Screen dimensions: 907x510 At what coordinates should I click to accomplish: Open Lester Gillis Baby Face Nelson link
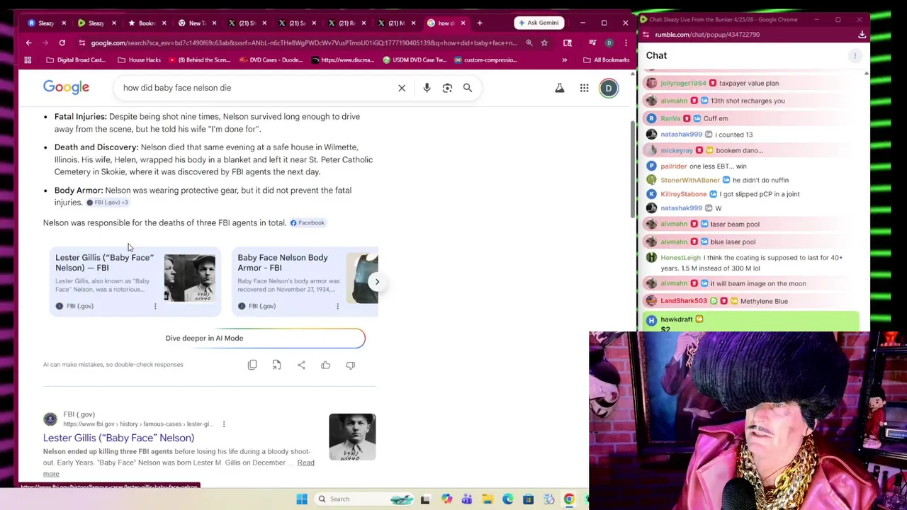(x=118, y=438)
